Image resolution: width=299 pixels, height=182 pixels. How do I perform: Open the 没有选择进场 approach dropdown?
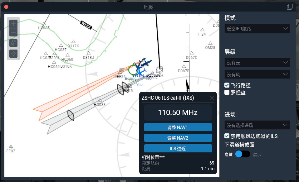tap(257, 125)
